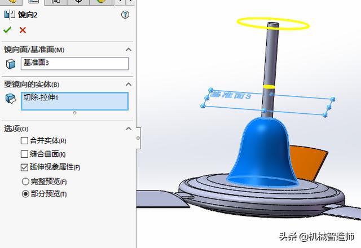The image size is (361, 248).
Task: Click the mirror feature icon beside 镜向2
Action: (x=10, y=15)
